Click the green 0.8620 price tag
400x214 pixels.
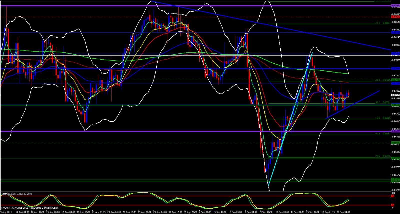395,143
